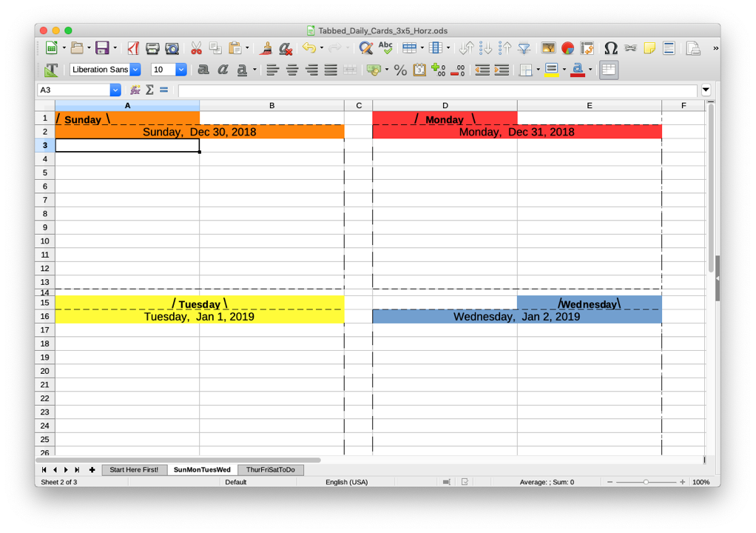This screenshot has height=533, width=756.
Task: Clear direct formatting
Action: pyautogui.click(x=286, y=48)
